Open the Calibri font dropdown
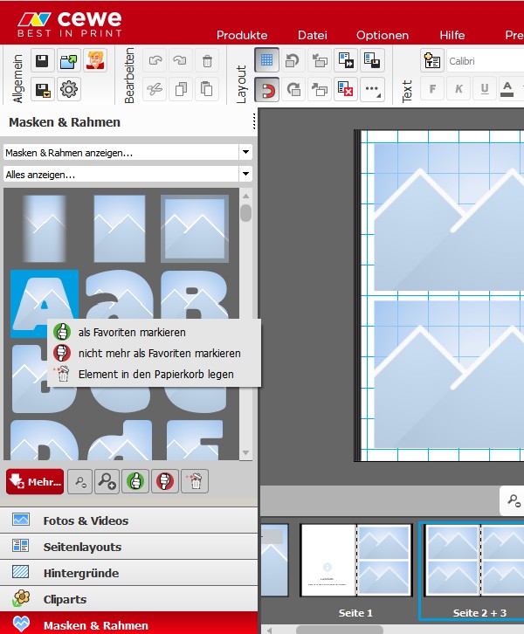 [485, 61]
